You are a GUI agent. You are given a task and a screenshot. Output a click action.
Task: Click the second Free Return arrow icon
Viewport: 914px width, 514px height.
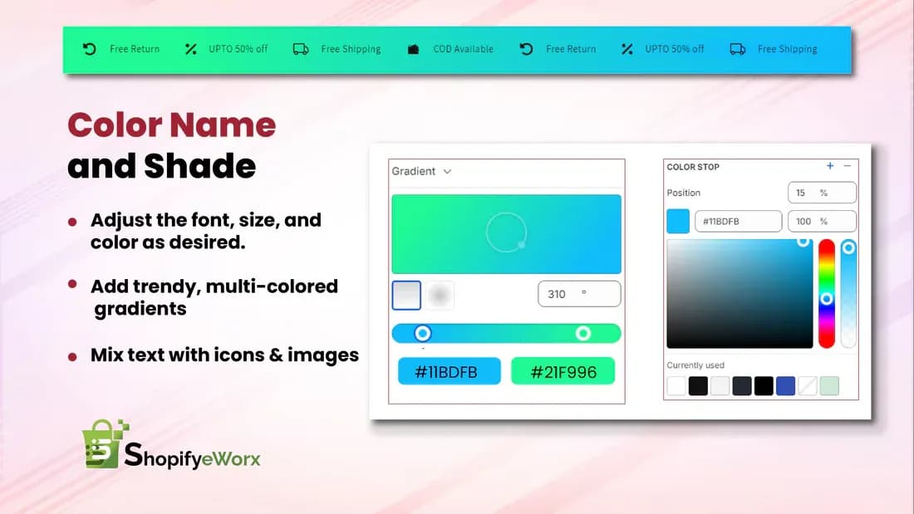pyautogui.click(x=526, y=49)
